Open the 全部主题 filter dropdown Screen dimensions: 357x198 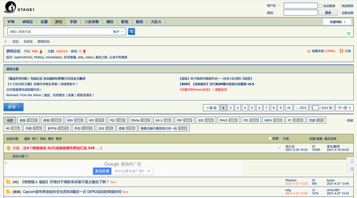point(13,139)
